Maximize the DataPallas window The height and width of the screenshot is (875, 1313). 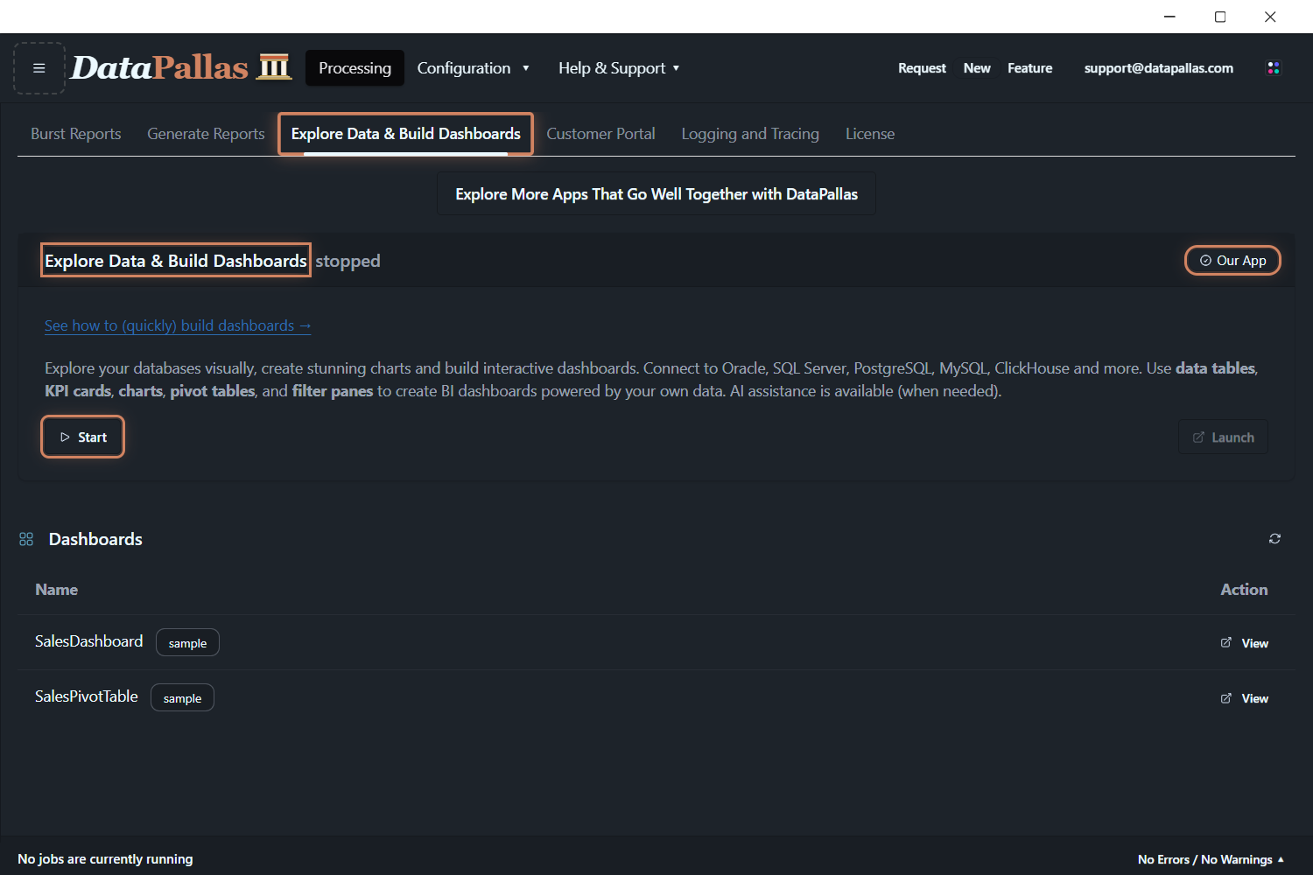point(1220,17)
